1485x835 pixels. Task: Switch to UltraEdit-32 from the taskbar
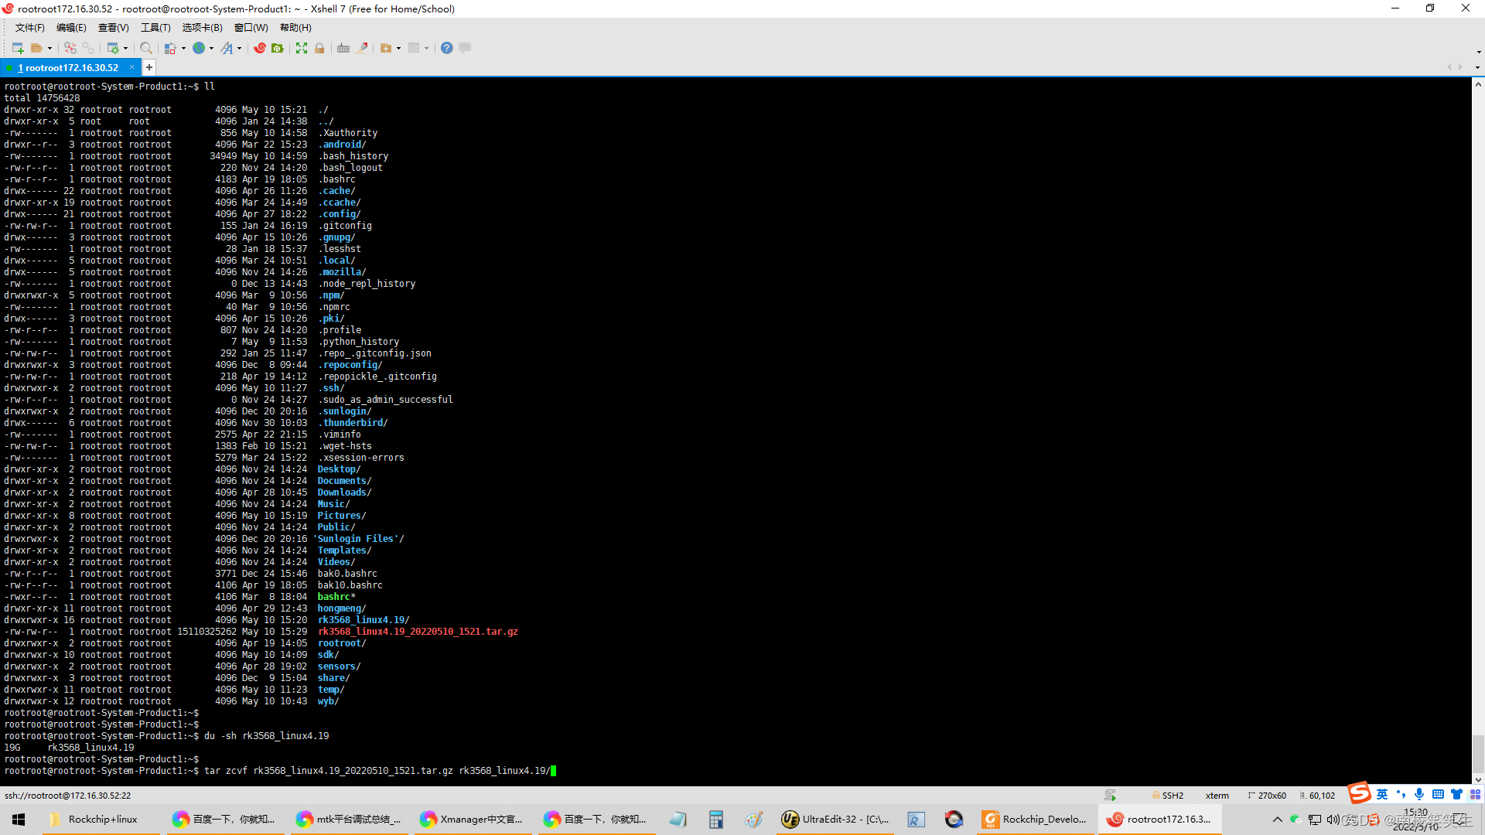pos(835,819)
